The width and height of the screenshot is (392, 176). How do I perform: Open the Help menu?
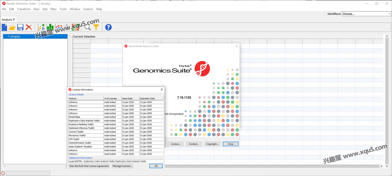coord(99,9)
